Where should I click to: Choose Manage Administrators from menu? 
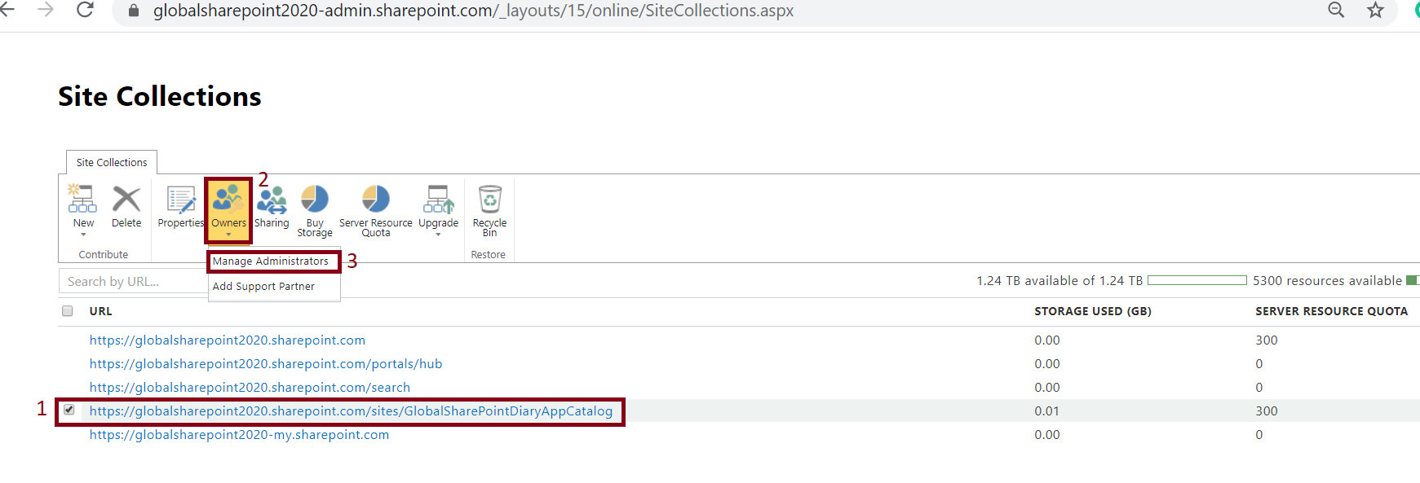tap(271, 261)
